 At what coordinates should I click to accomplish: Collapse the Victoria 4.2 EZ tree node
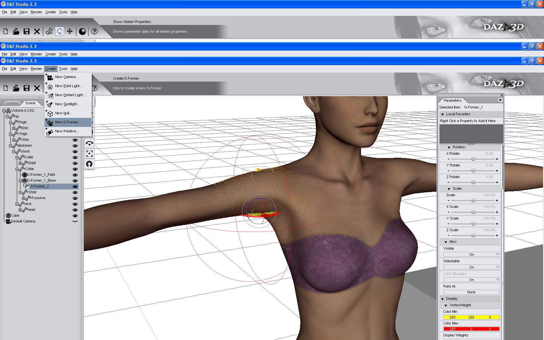coord(4,111)
